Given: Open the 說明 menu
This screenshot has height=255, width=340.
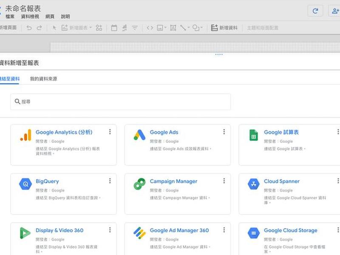Looking at the screenshot, I should tap(65, 17).
